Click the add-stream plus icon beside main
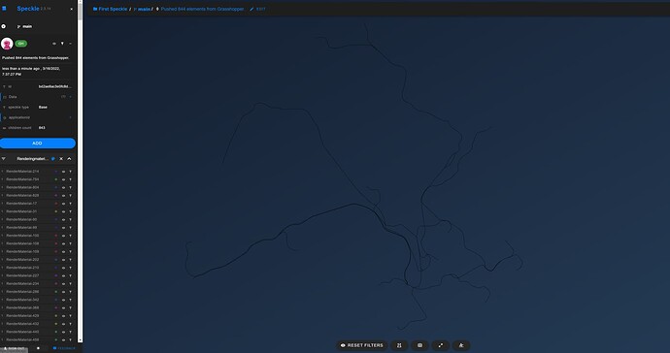 point(4,26)
